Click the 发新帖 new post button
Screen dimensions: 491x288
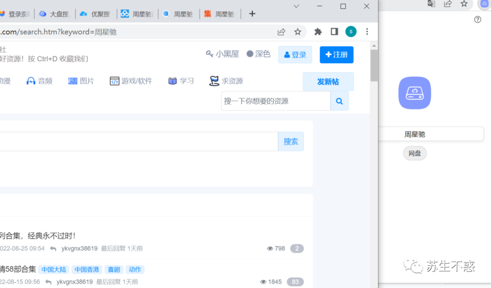[328, 82]
